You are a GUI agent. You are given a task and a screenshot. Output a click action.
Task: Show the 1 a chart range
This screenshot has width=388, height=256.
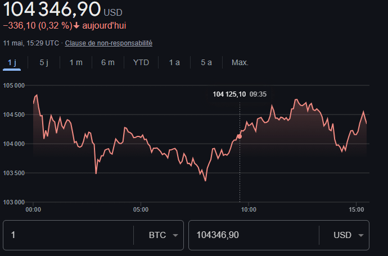click(x=174, y=62)
